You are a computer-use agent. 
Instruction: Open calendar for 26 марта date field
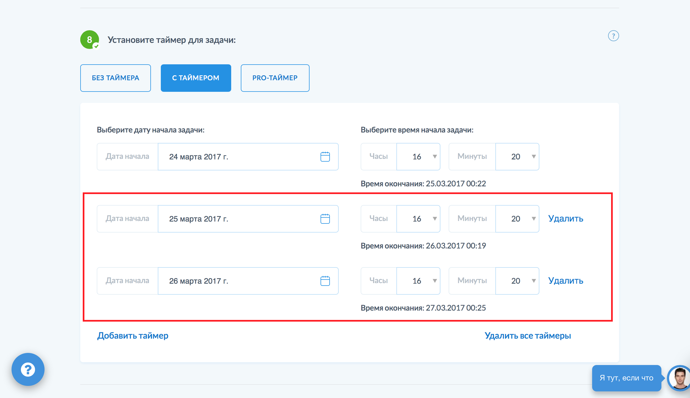325,281
